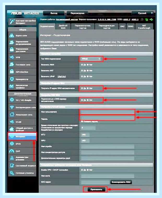
Task: Set Включить NAT to Да
Action: (x=82, y=71)
